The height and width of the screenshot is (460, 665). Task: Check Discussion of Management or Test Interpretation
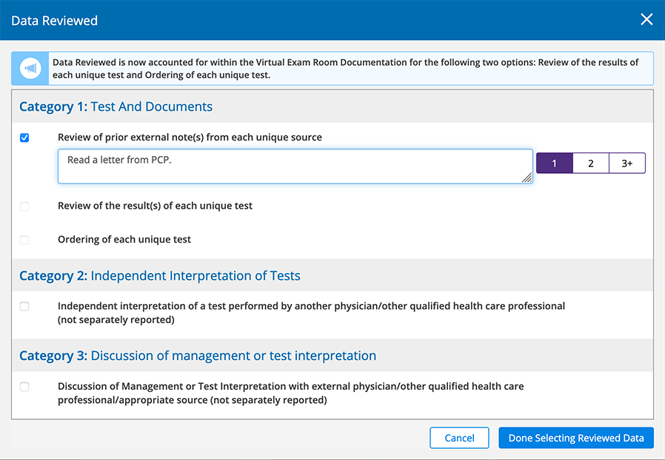tap(24, 387)
